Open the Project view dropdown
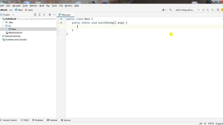The width and height of the screenshot is (223, 125). pyautogui.click(x=13, y=15)
